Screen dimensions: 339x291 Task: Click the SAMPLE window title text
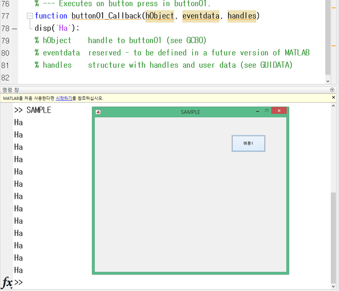point(191,112)
